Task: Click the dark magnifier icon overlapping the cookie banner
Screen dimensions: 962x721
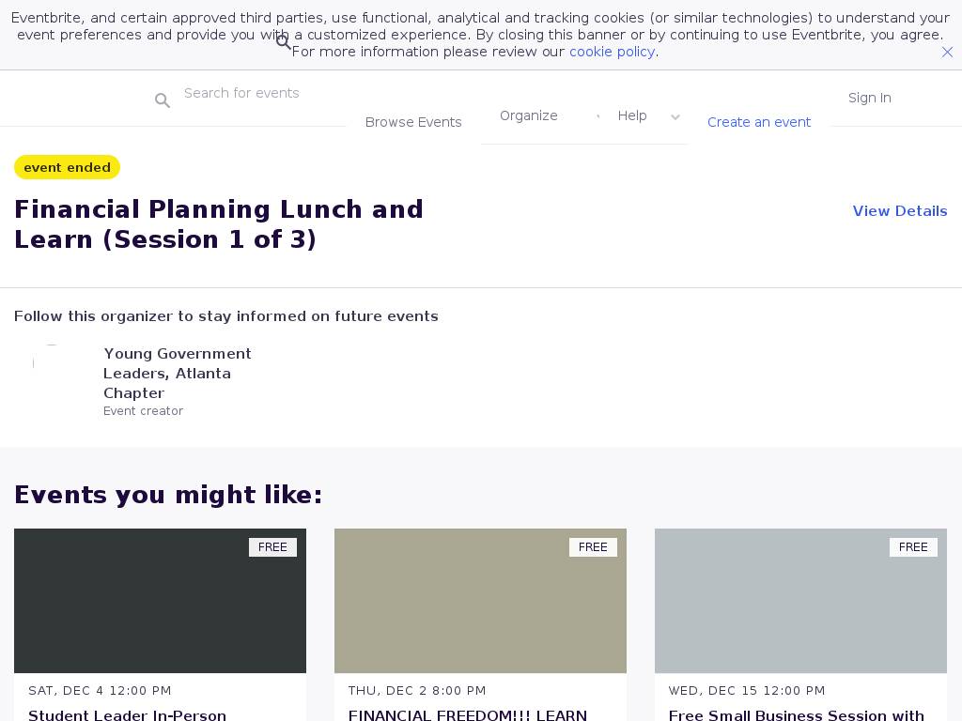Action: (x=283, y=42)
